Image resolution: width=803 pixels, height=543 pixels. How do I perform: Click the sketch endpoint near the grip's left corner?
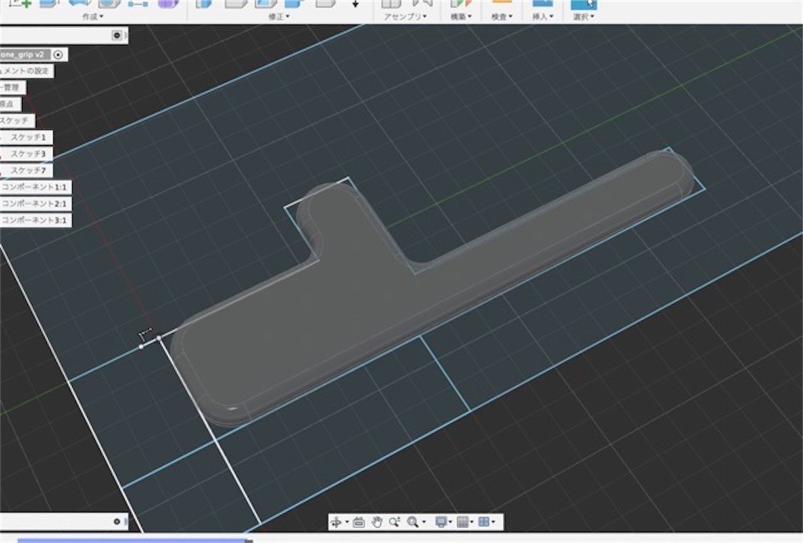[x=158, y=338]
